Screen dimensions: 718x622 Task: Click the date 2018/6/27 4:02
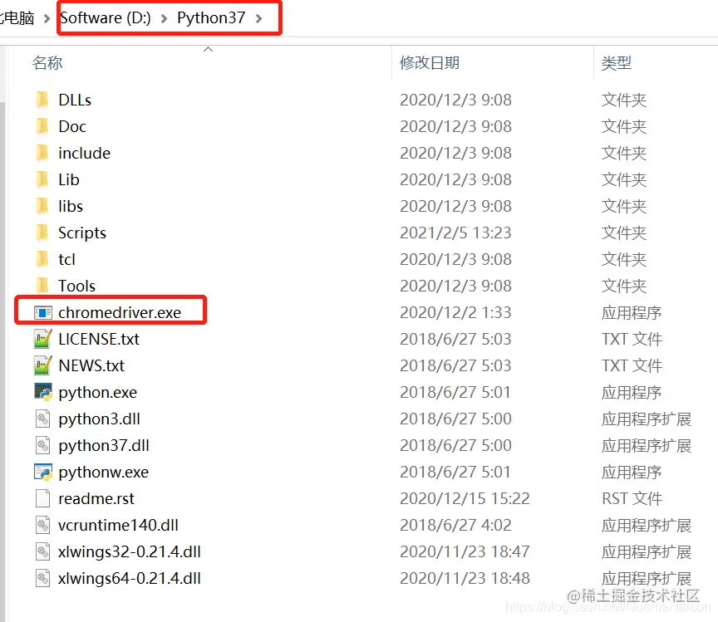click(455, 525)
